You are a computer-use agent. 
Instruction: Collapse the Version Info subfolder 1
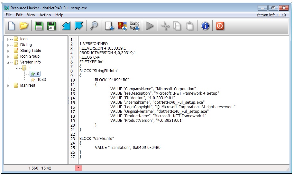pyautogui.click(x=16, y=68)
